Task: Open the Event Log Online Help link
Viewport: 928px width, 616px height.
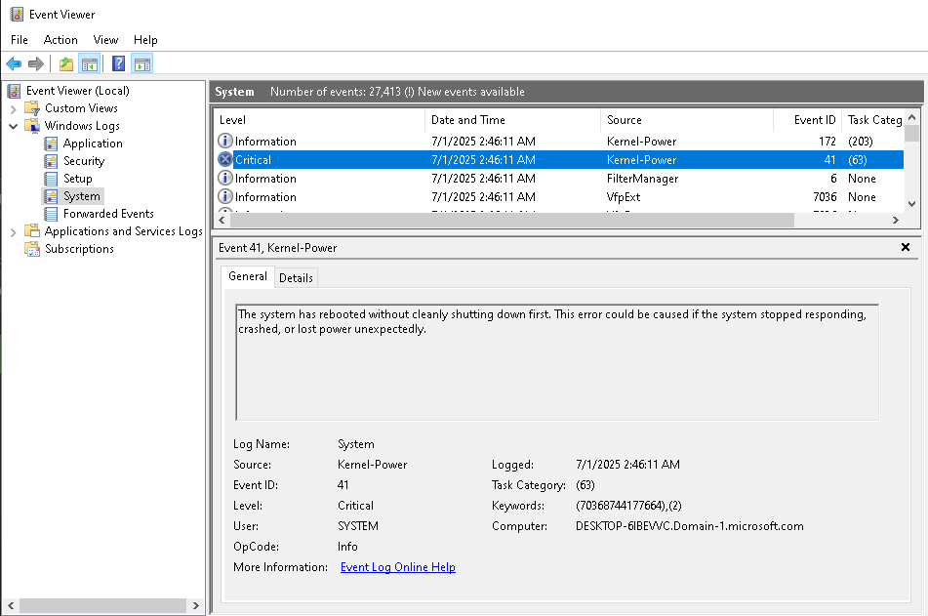Action: pos(398,567)
